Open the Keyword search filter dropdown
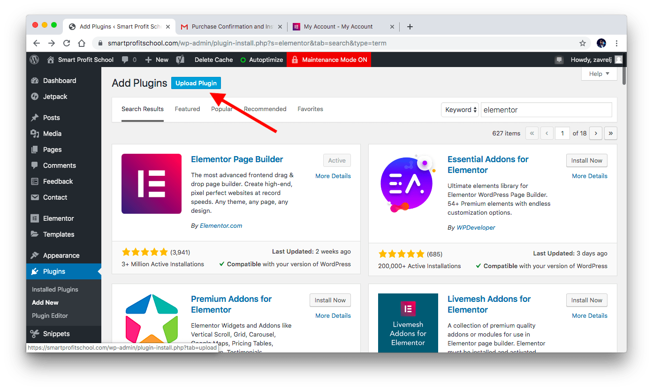The image size is (653, 390). 459,109
